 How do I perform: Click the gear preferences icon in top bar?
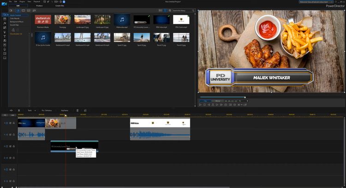click(61, 1)
